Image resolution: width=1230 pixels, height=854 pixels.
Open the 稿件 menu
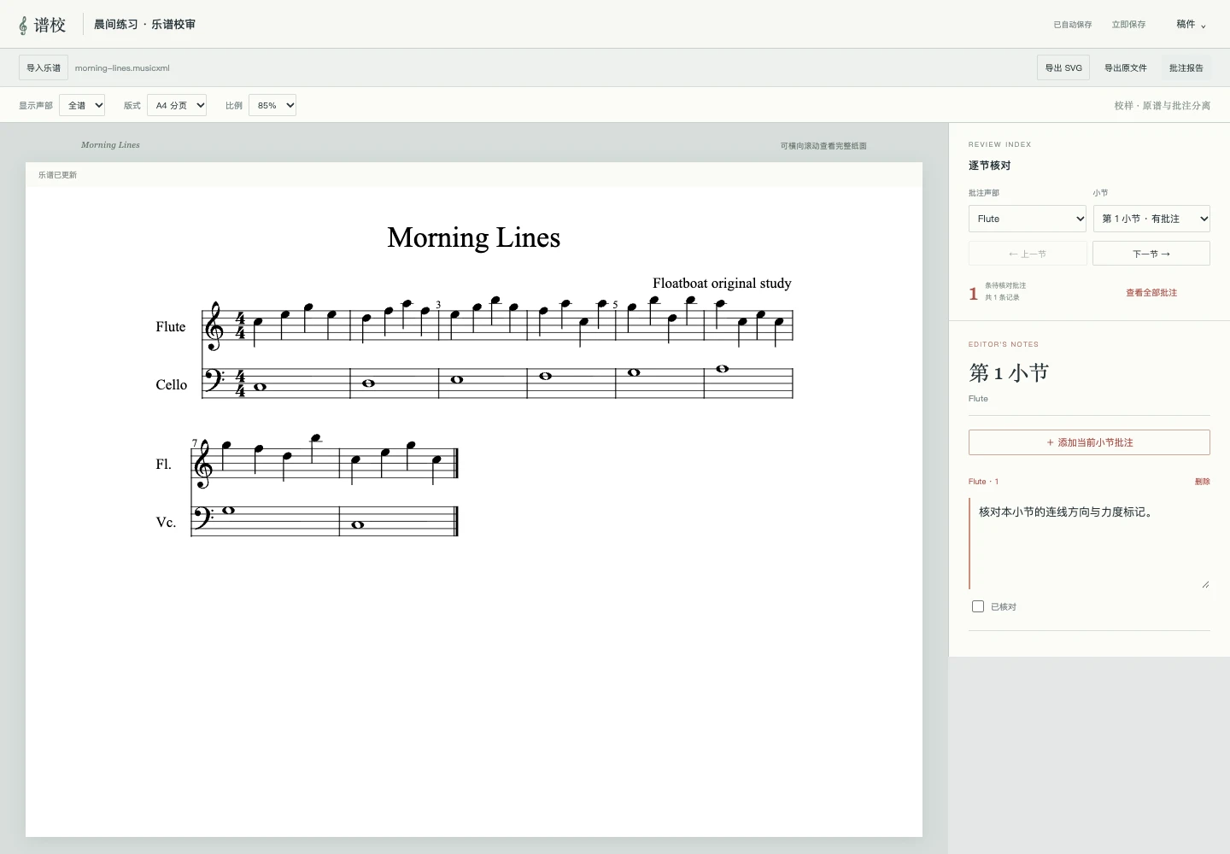click(1191, 25)
